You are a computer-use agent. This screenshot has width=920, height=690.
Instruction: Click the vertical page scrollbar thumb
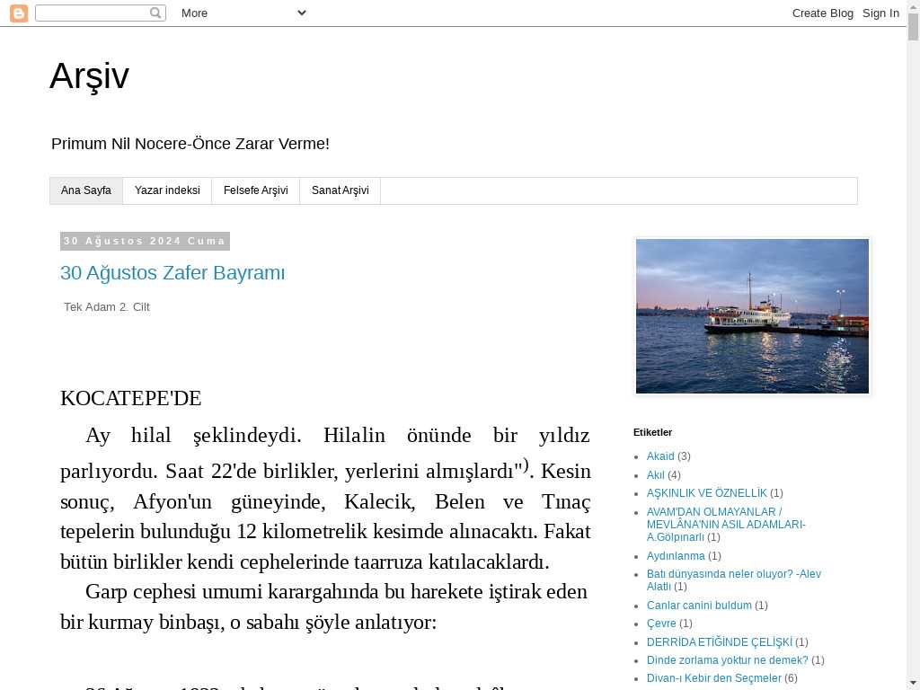click(914, 26)
